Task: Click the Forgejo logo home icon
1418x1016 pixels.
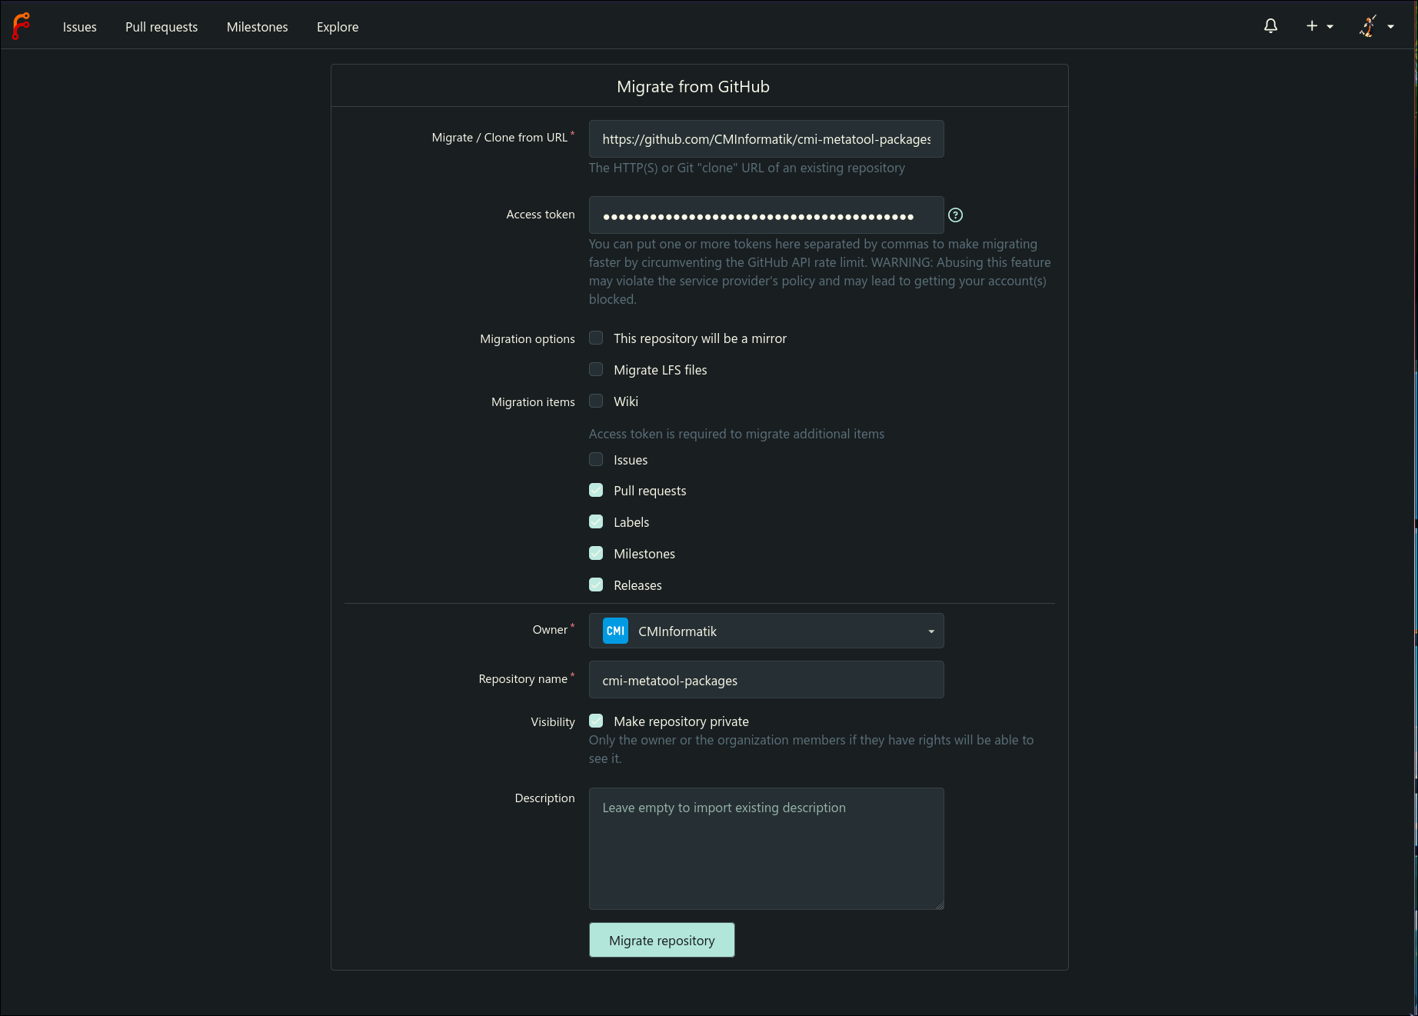Action: pos(21,26)
